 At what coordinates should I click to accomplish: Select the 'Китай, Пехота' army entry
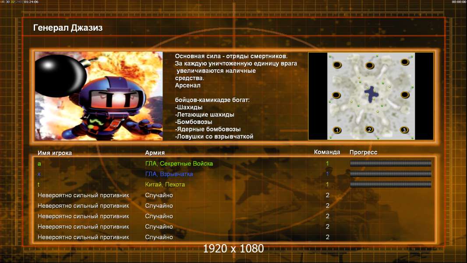click(165, 185)
